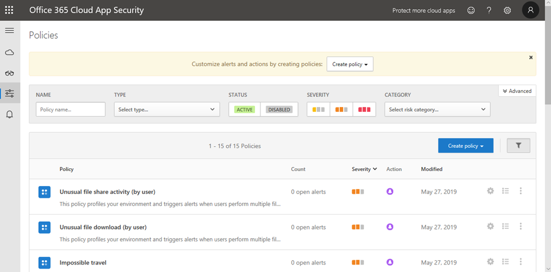Toggle the ACTIVE status filter
This screenshot has height=272, width=551.
[244, 110]
